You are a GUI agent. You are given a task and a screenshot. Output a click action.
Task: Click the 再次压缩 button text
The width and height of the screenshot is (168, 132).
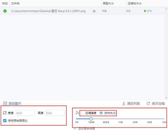pos(158,104)
